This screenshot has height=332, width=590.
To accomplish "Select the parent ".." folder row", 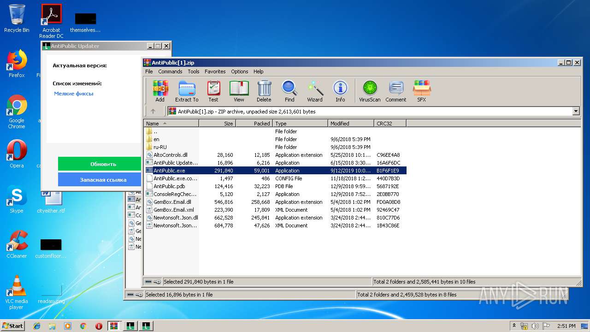I will 275,131.
